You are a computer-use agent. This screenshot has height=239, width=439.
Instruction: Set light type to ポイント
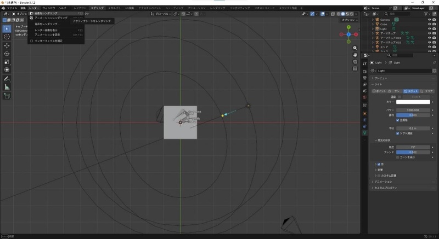379,91
